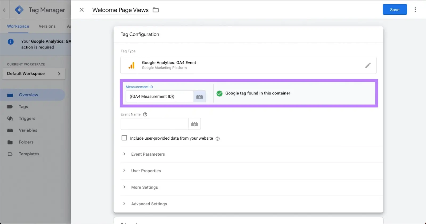Click the Tag Manager logo icon
Screen dimensions: 426x224
(x=19, y=10)
